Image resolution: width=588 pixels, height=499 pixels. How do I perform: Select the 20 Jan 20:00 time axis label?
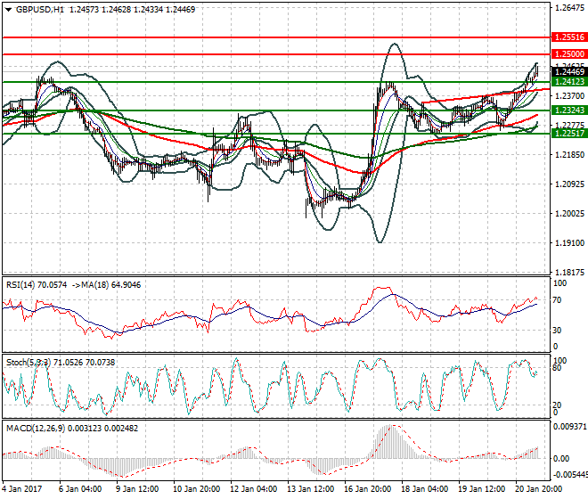point(539,489)
